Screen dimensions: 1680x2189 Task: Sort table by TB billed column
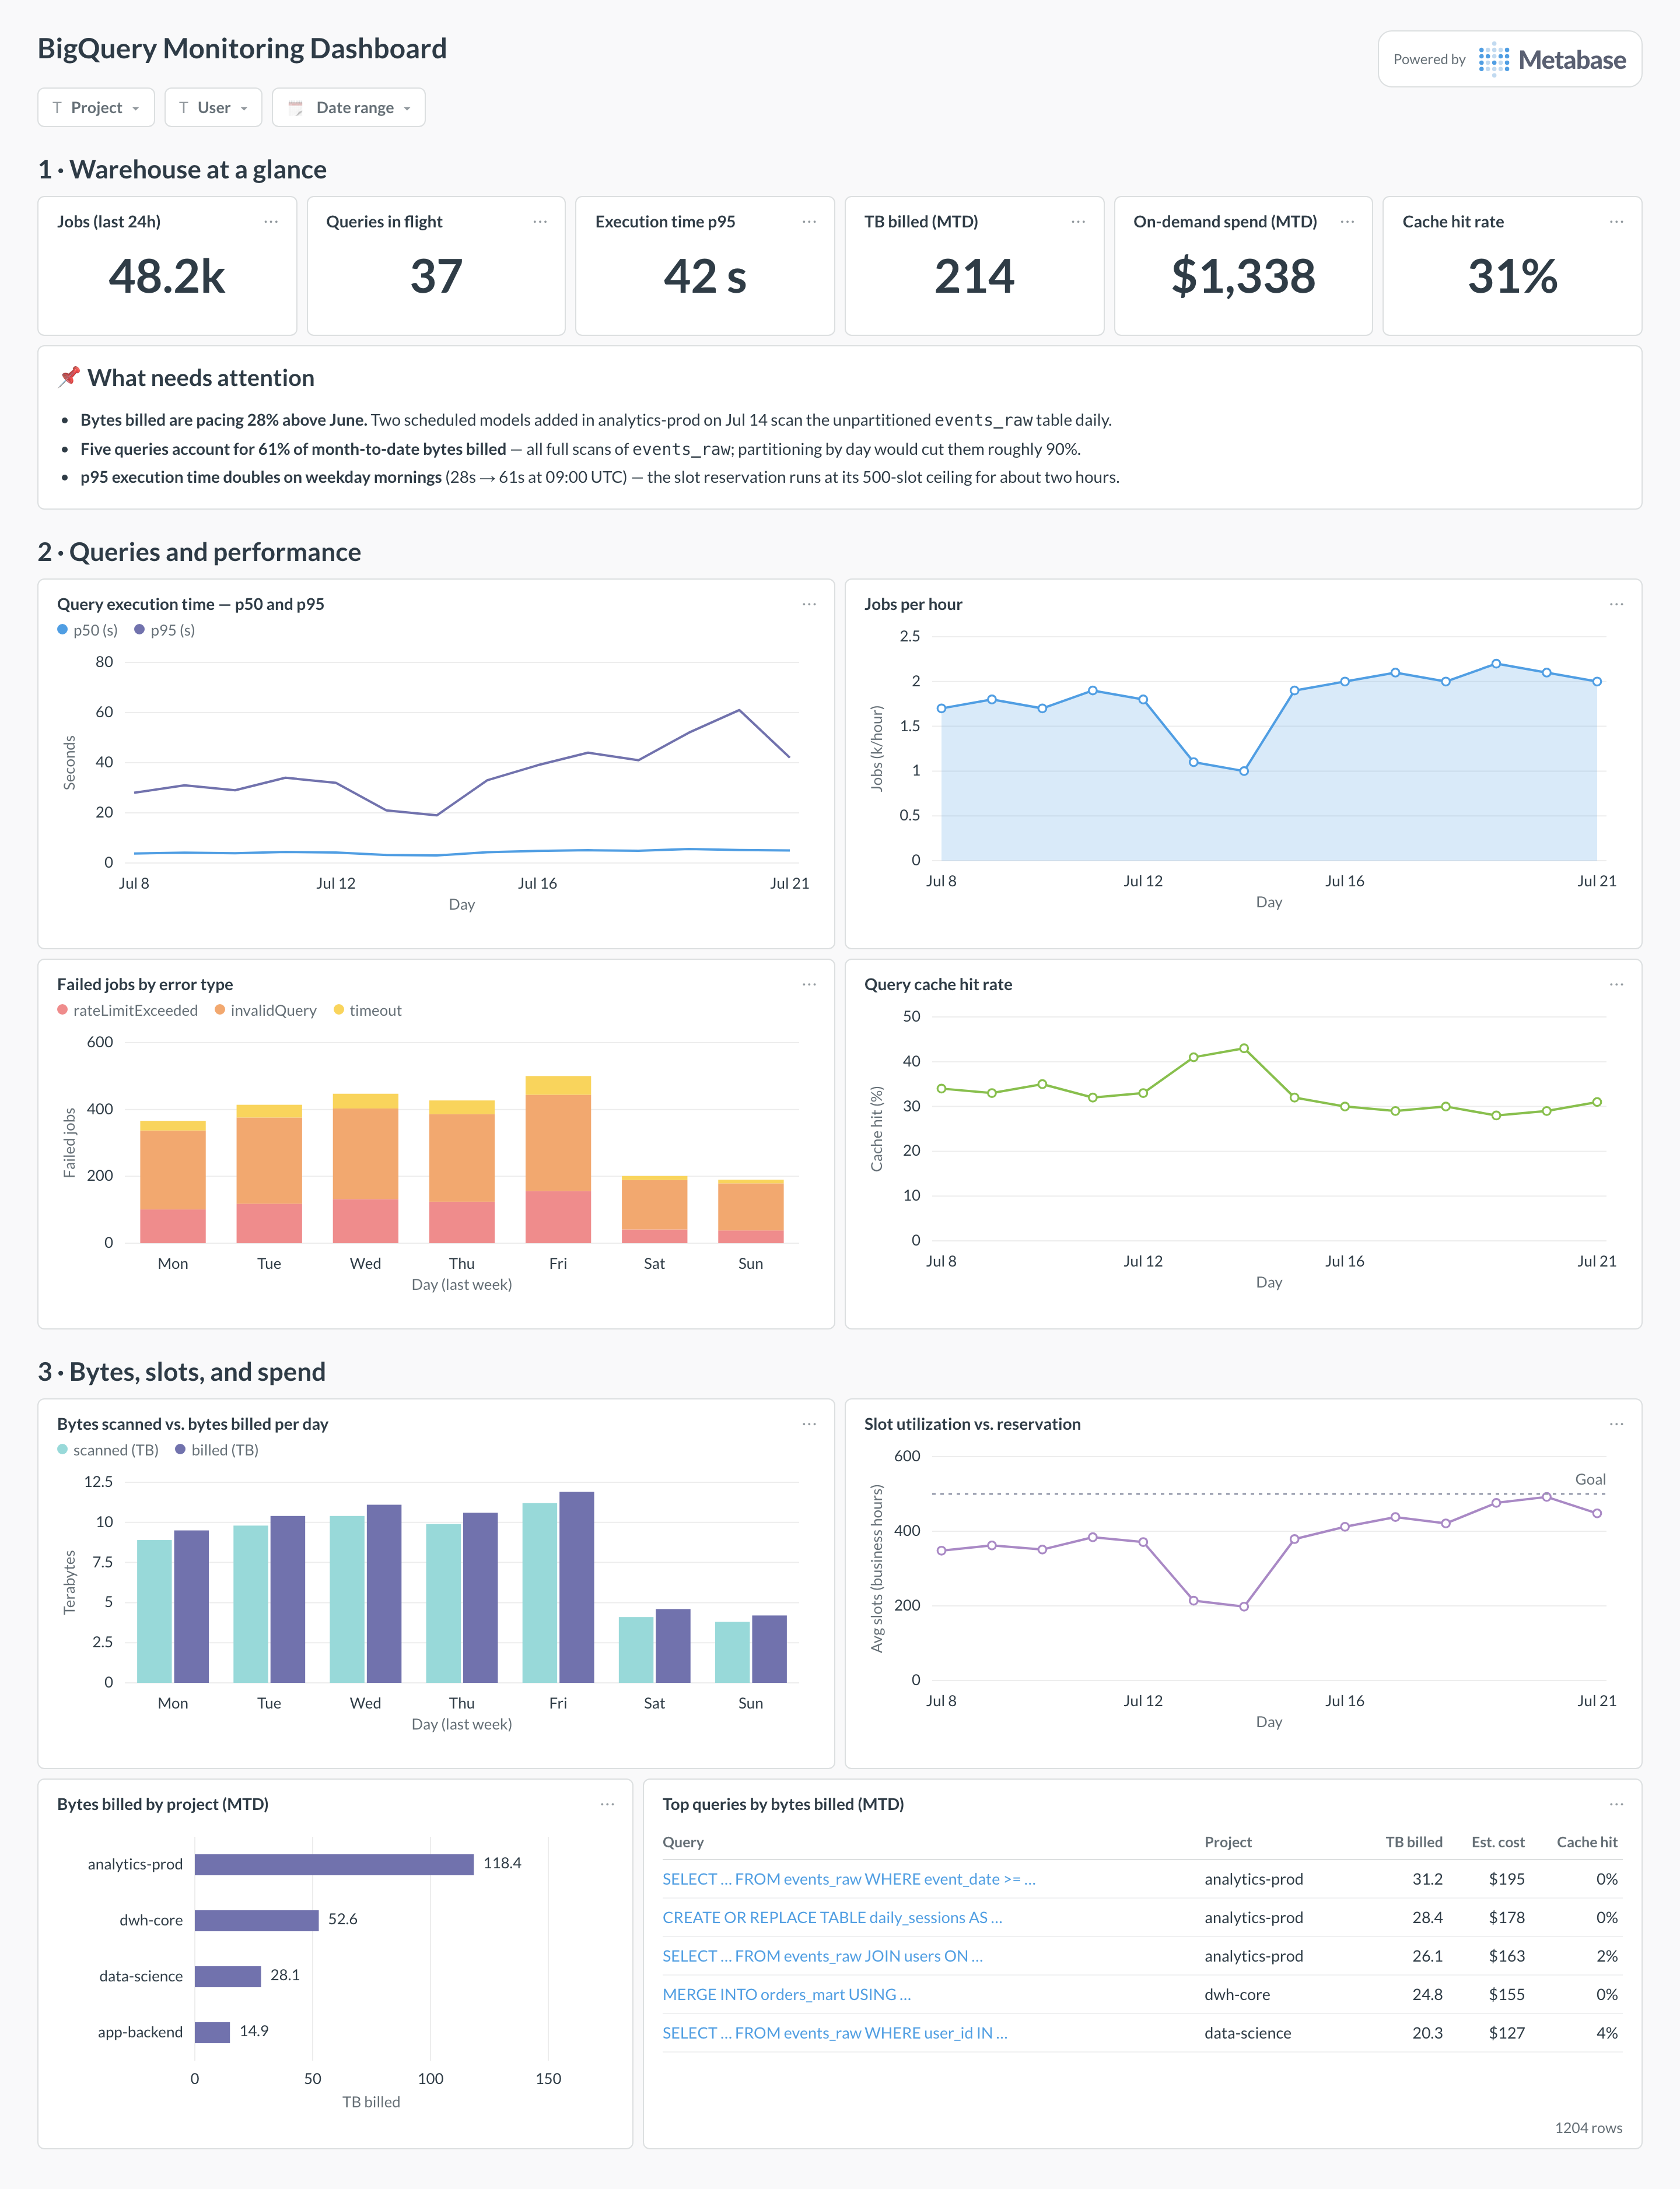click(1414, 1842)
